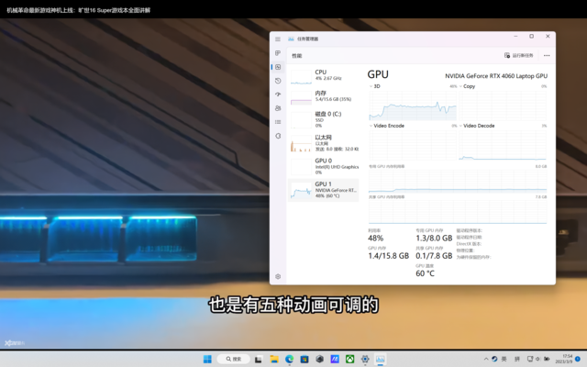The image size is (587, 367).
Task: Switch input language via 英 indicator
Action: [504, 359]
